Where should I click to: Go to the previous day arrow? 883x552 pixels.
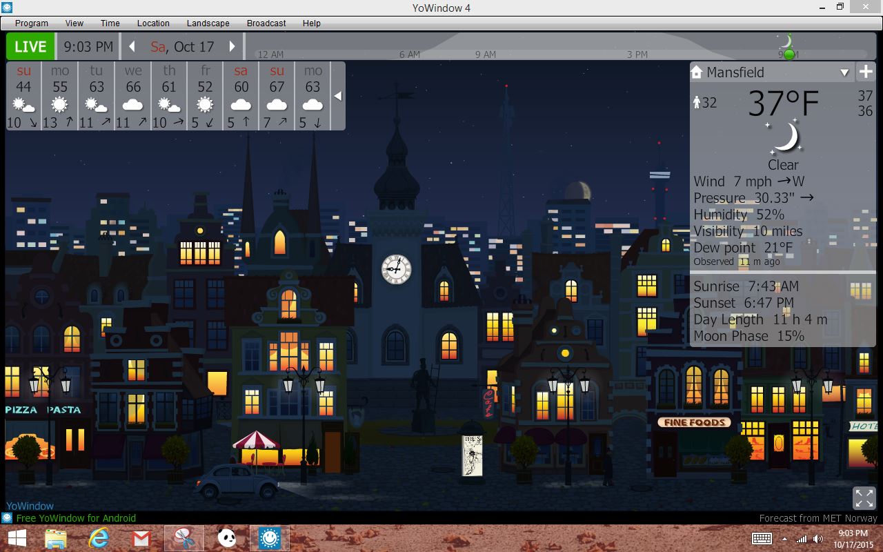click(x=132, y=47)
